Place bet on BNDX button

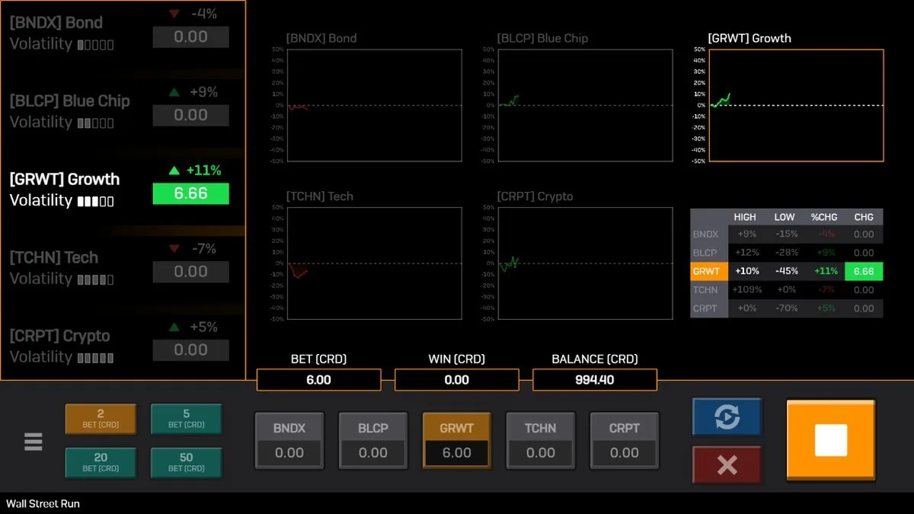click(x=289, y=441)
